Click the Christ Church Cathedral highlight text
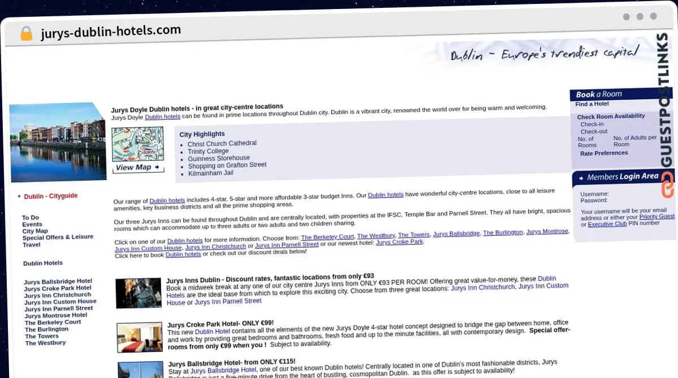The width and height of the screenshot is (678, 378). pos(222,143)
